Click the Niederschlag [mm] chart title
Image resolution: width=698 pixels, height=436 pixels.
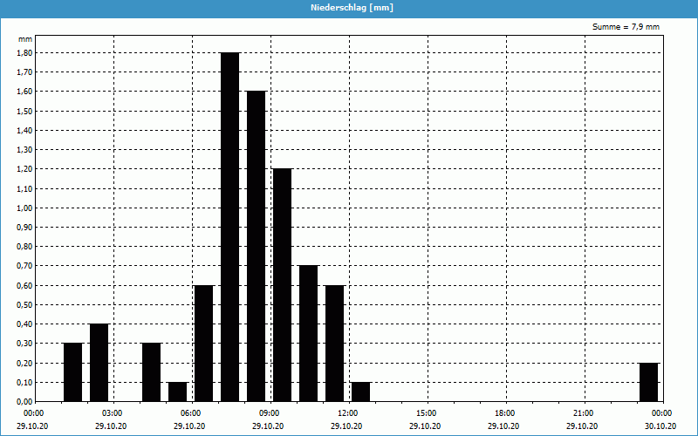point(349,8)
